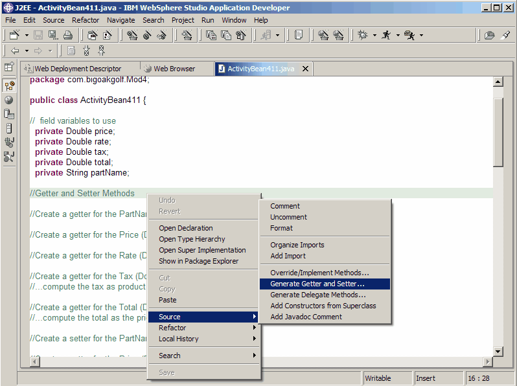Expand the Local History submenu
This screenshot has height=386, width=517.
point(203,339)
